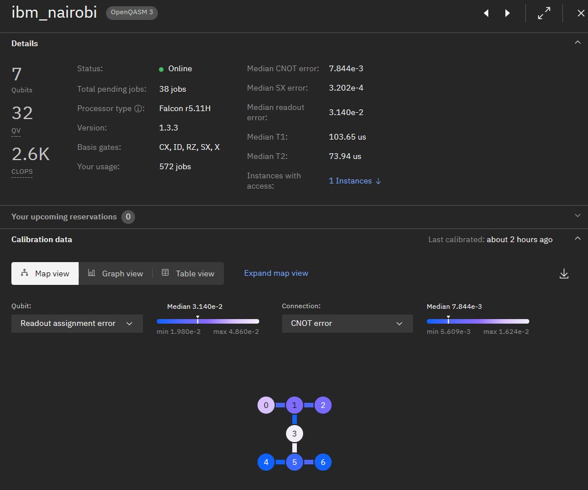The height and width of the screenshot is (490, 588).
Task: Open Readout assignment error dropdown
Action: (x=77, y=324)
